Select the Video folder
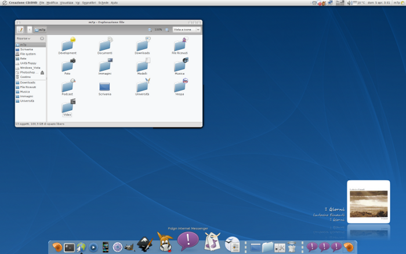The image size is (406, 254). pos(68,106)
